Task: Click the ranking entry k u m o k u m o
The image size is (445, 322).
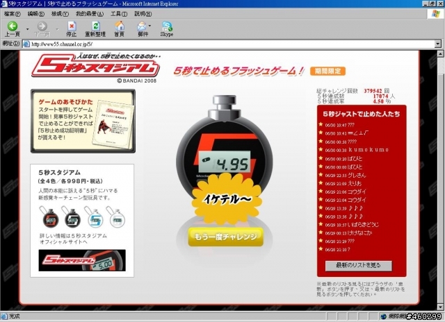Action: coord(357,150)
